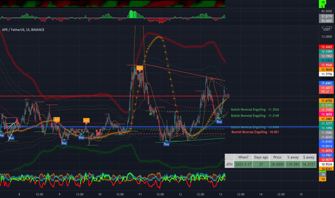Click the Buy marker just after the day 9 label
Screen dimensions: 335x198
64,143
